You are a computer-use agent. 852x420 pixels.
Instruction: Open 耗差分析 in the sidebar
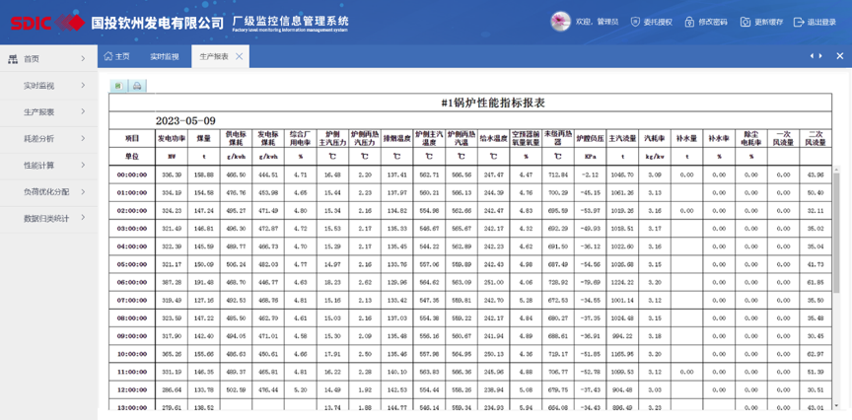[38, 139]
